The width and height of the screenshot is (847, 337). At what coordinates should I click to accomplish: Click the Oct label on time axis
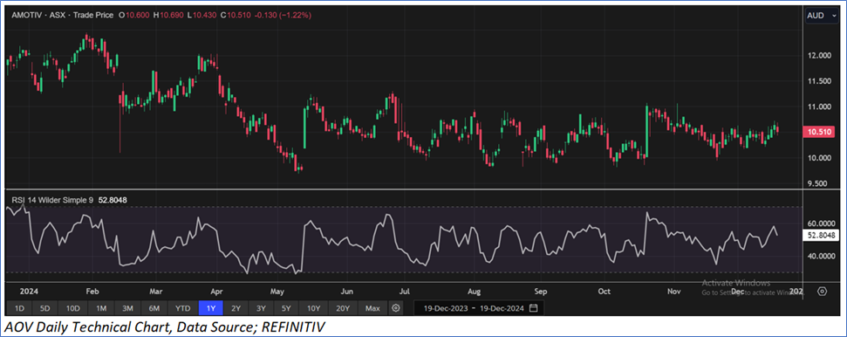[604, 292]
